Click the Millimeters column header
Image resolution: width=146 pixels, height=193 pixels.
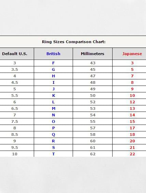pos(93,54)
